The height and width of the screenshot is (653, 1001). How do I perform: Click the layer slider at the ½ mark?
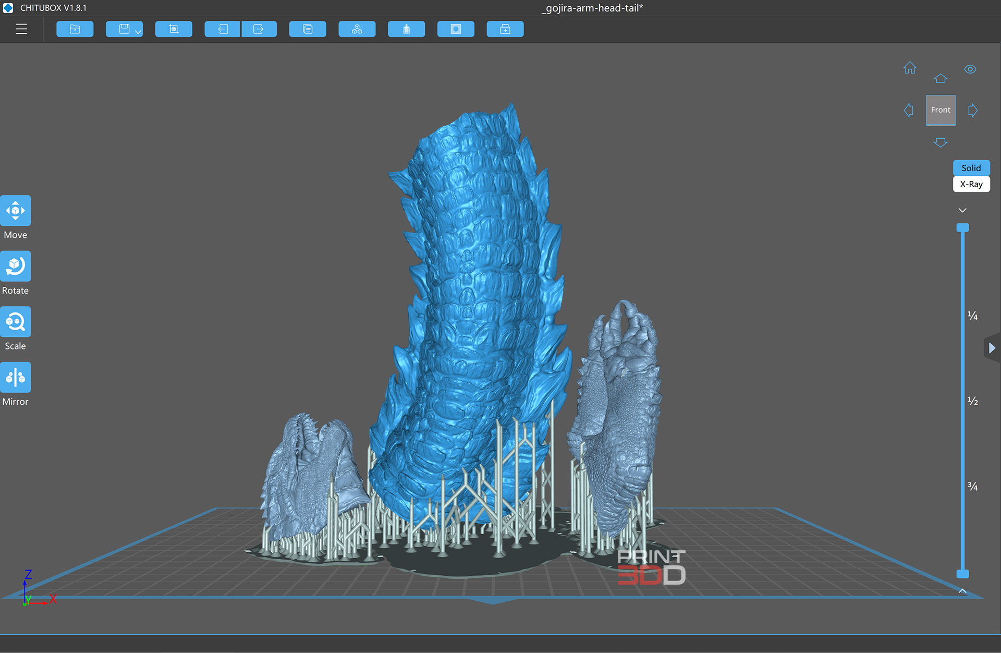point(962,401)
